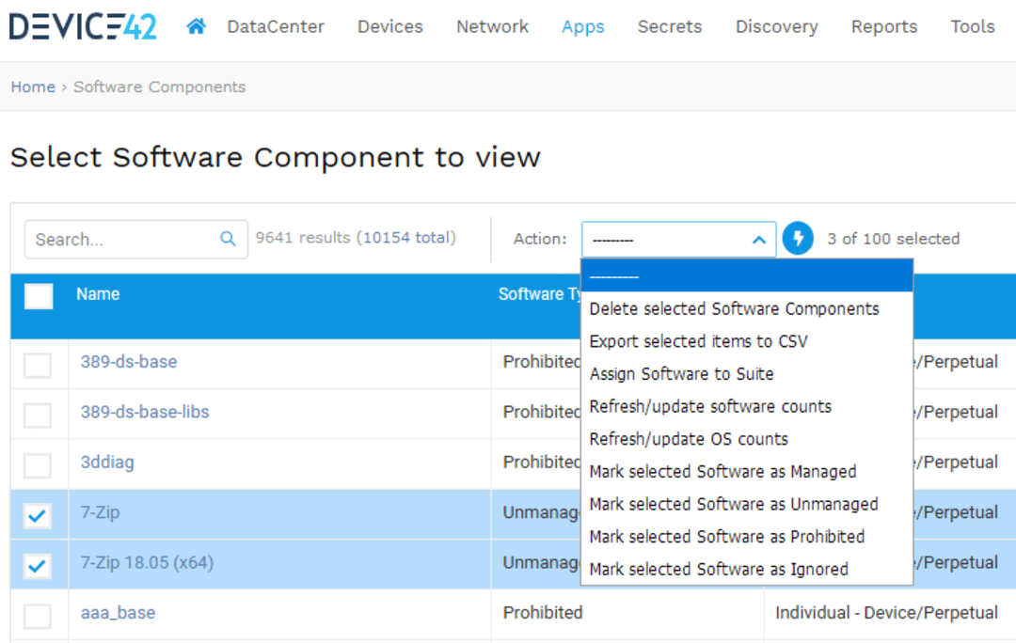Open the Apps menu
Screen dimensions: 1016x643
point(582,26)
